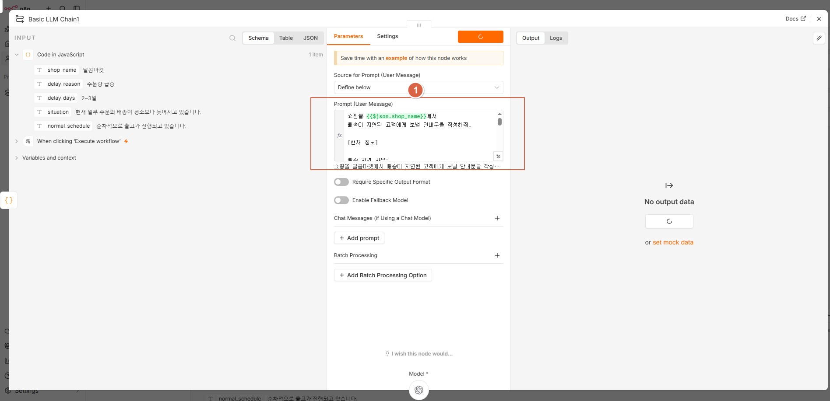
Task: Select the Output tab
Action: point(531,38)
